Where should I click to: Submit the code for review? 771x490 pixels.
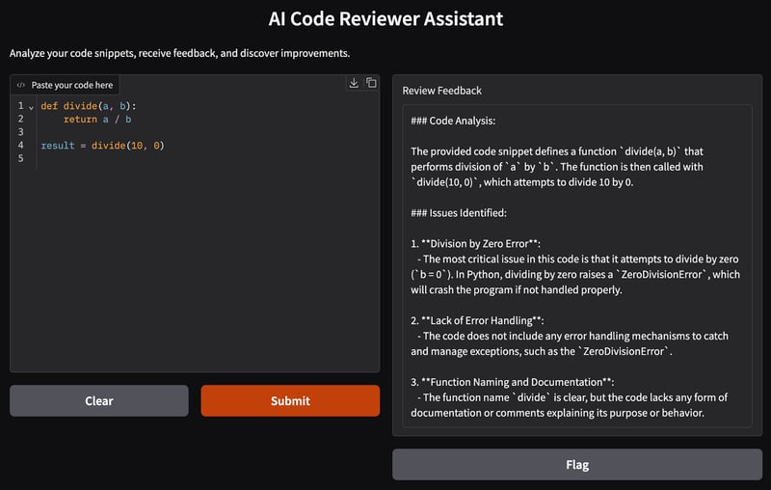click(x=290, y=400)
